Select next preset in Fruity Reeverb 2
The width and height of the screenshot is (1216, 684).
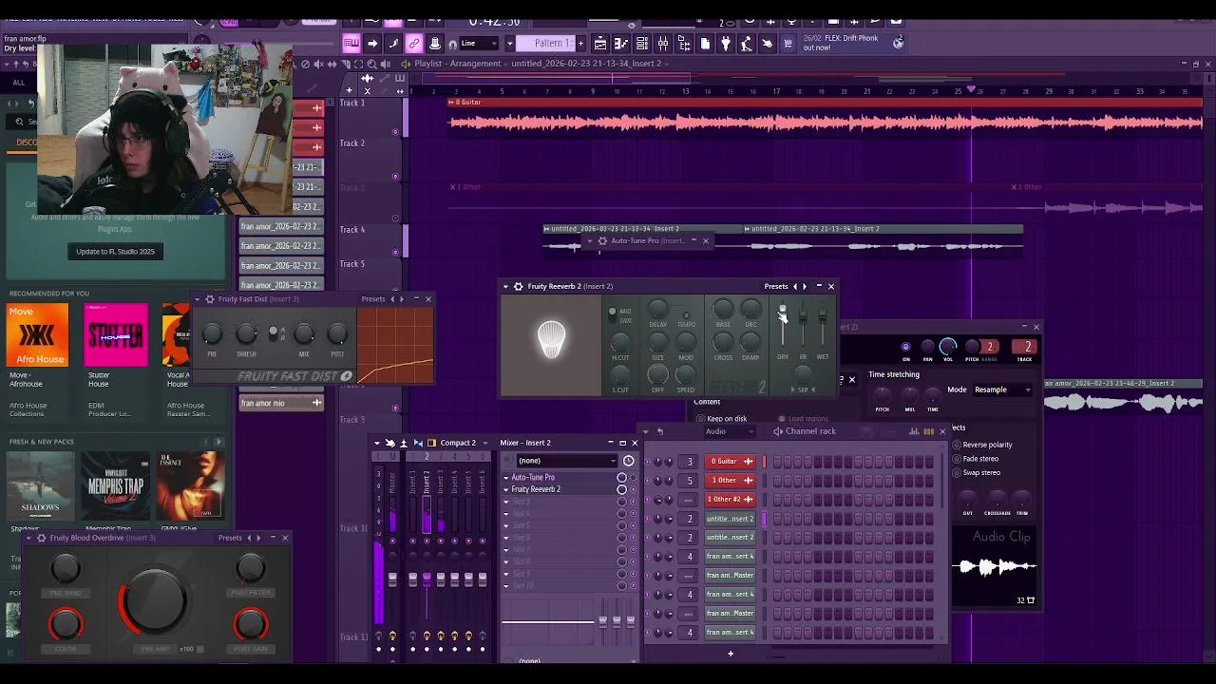pyautogui.click(x=805, y=286)
